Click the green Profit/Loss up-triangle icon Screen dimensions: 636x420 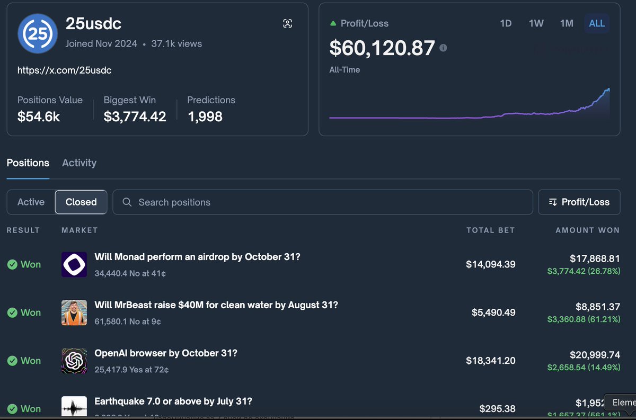(x=333, y=24)
